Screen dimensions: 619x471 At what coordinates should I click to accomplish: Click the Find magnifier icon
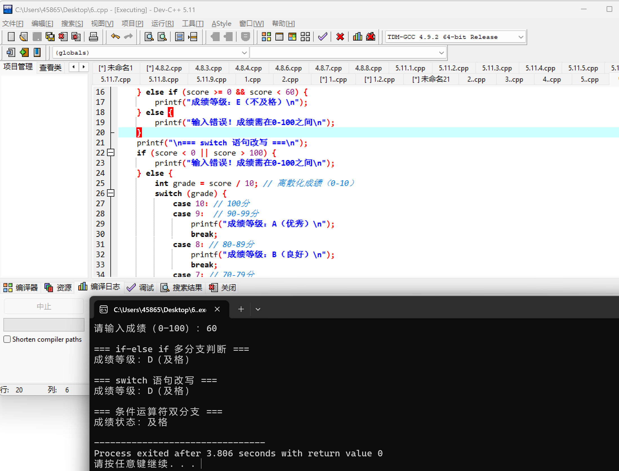(x=149, y=37)
